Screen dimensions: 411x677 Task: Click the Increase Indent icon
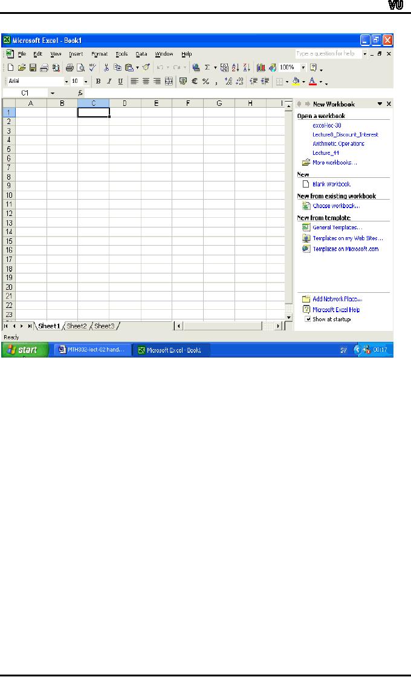[x=265, y=81]
